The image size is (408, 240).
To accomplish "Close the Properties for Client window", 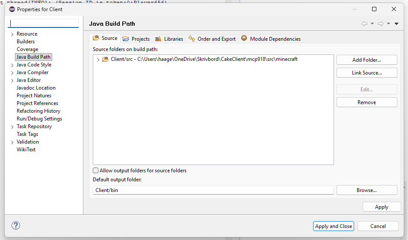I will coord(394,9).
